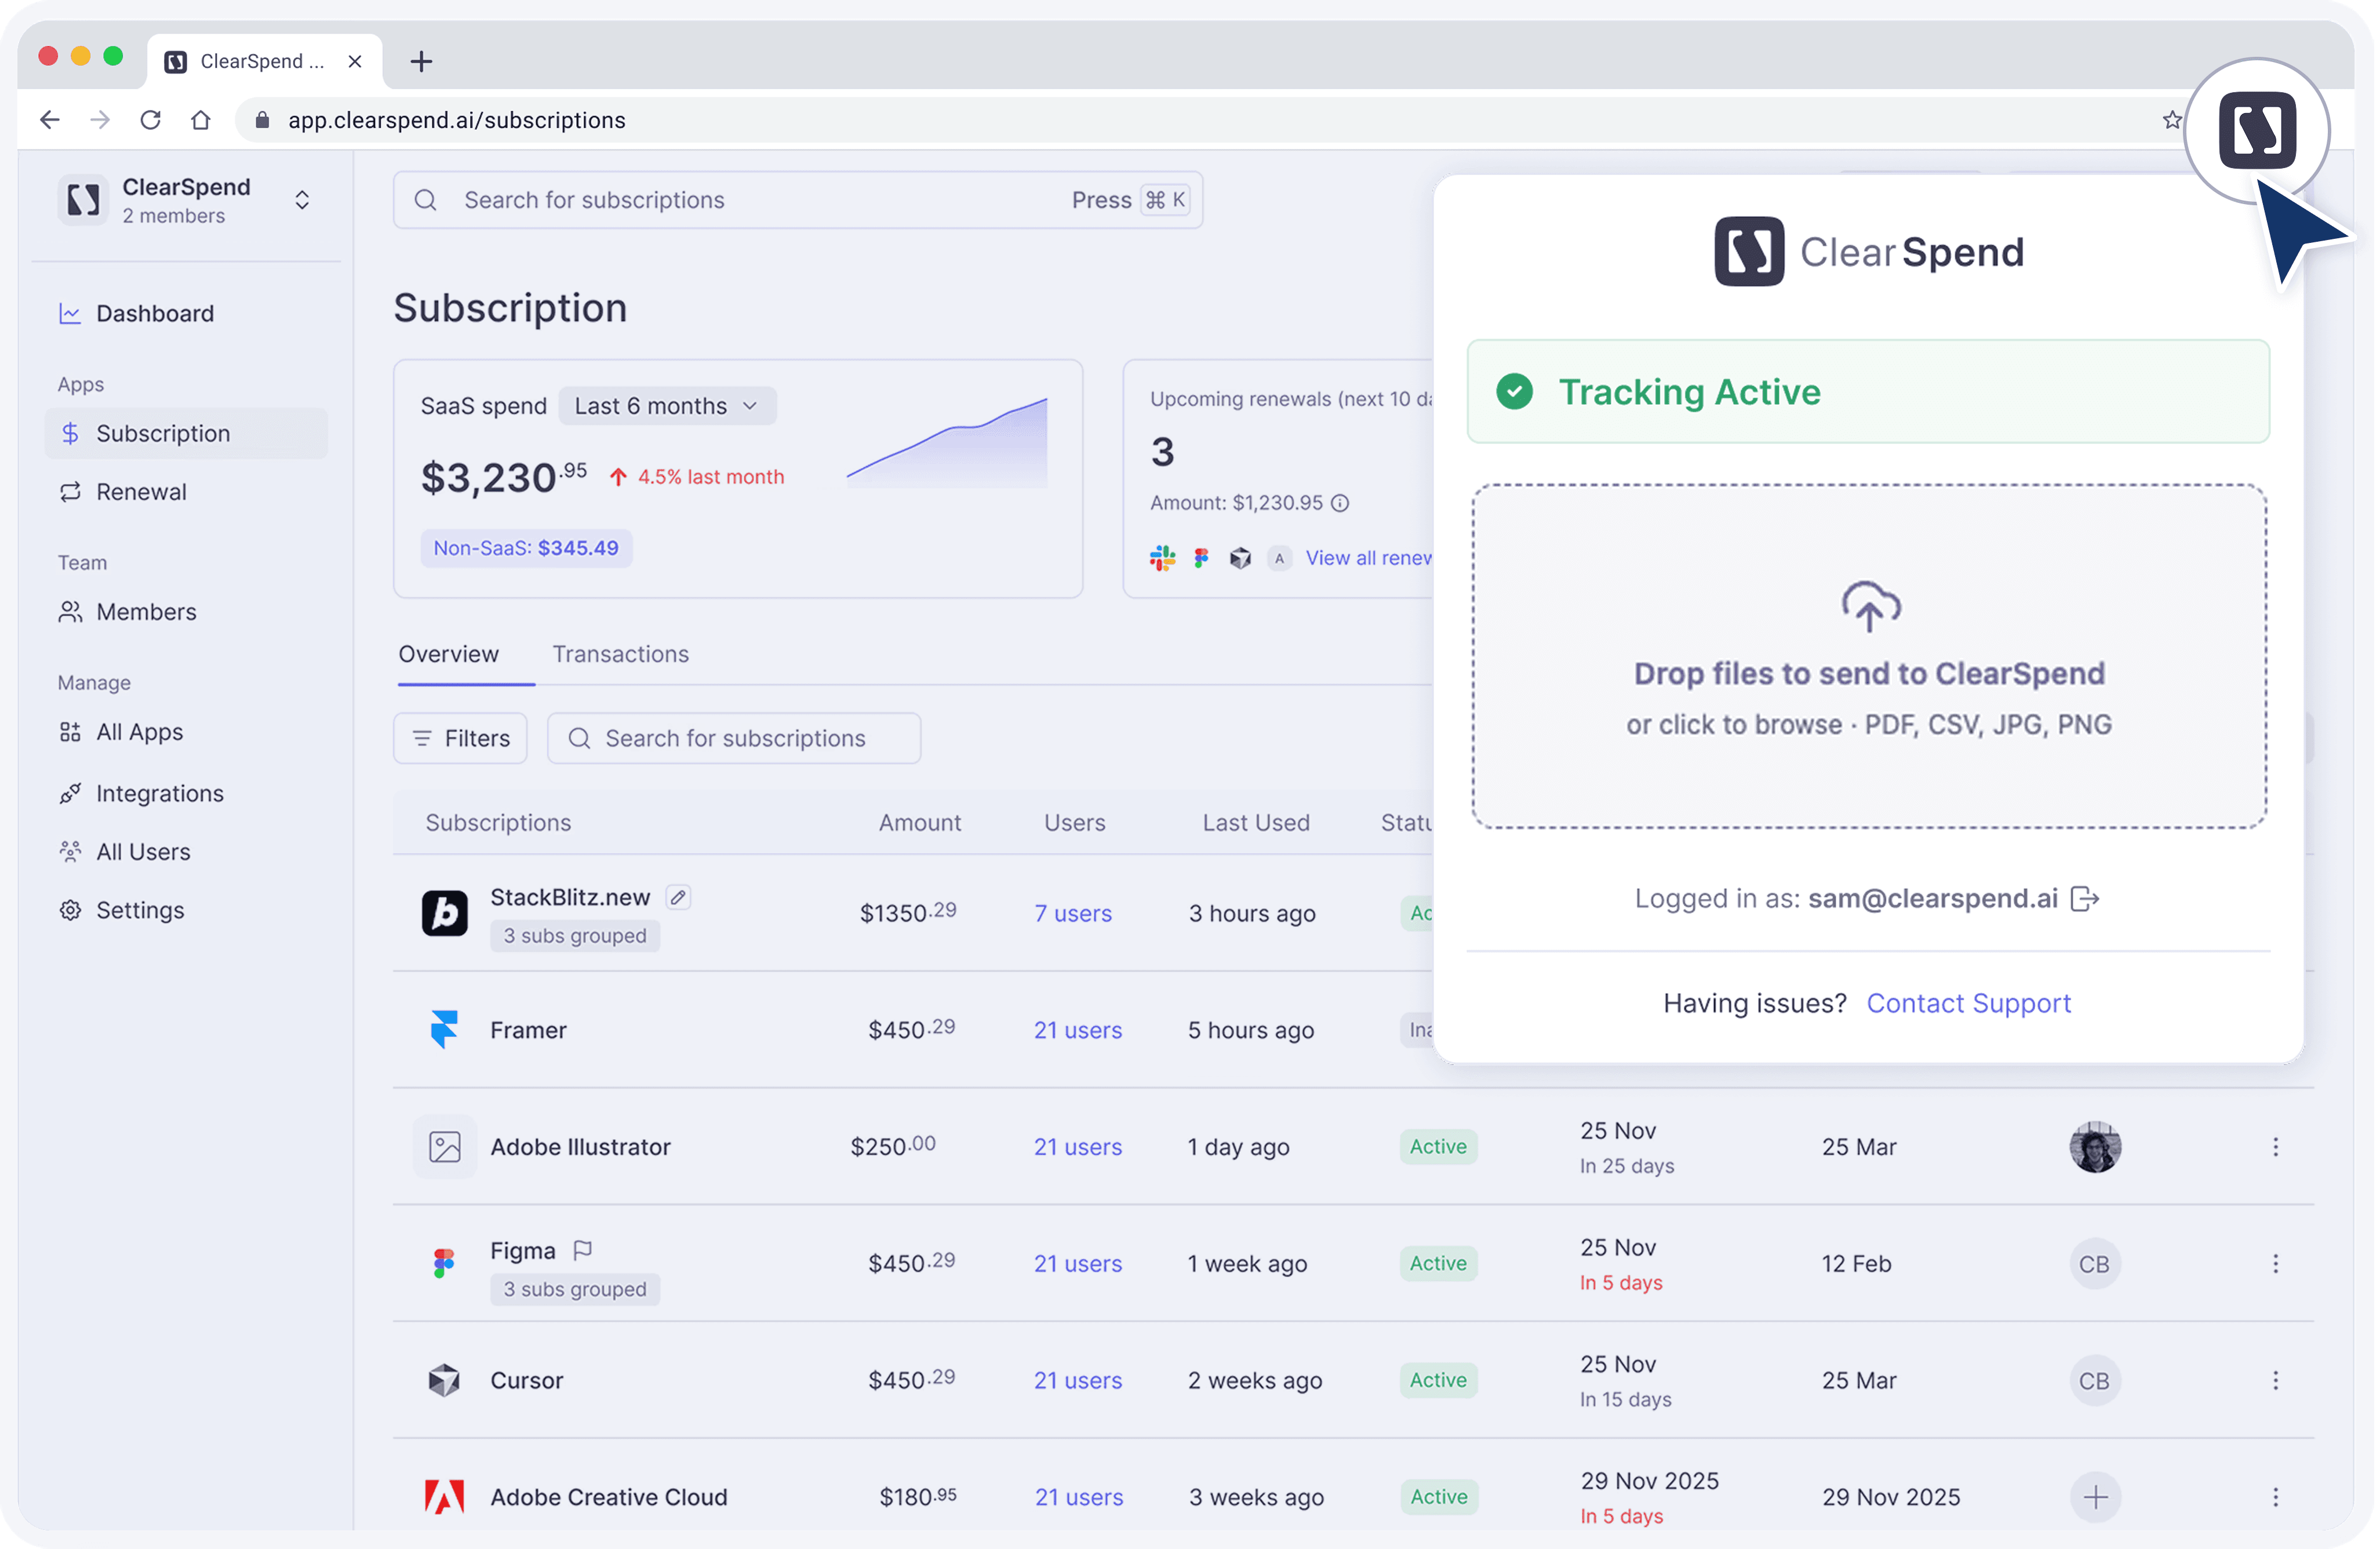Log out using the icon after sam@clearspend.ai
This screenshot has height=1549, width=2380.
2085,899
